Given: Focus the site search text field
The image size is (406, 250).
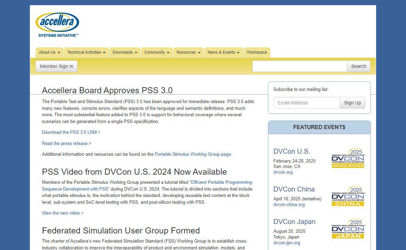Looking at the screenshot, I should point(300,66).
